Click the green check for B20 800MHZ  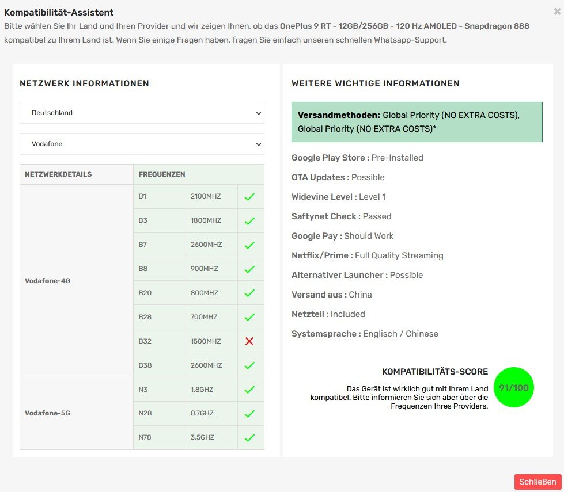(x=249, y=293)
